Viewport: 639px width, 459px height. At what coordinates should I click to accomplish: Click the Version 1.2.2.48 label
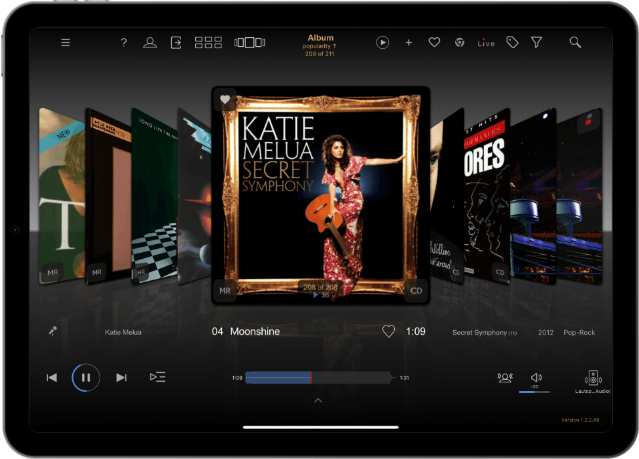[580, 420]
